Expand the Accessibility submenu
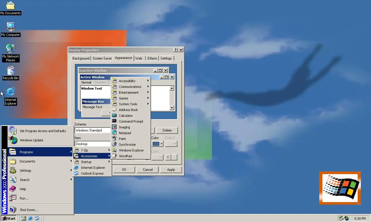This screenshot has width=371, height=222. pos(130,81)
